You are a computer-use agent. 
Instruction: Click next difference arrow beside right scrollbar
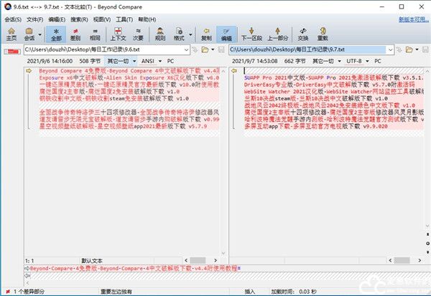(427, 252)
